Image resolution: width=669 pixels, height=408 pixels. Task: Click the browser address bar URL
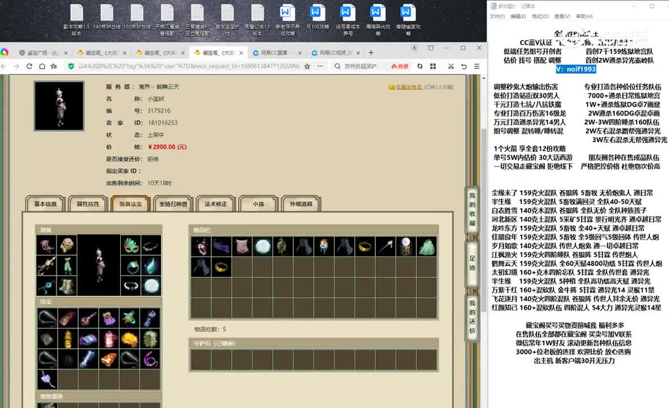pyautogui.click(x=189, y=66)
